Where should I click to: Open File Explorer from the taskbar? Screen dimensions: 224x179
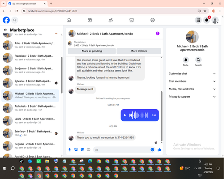click(47, 161)
